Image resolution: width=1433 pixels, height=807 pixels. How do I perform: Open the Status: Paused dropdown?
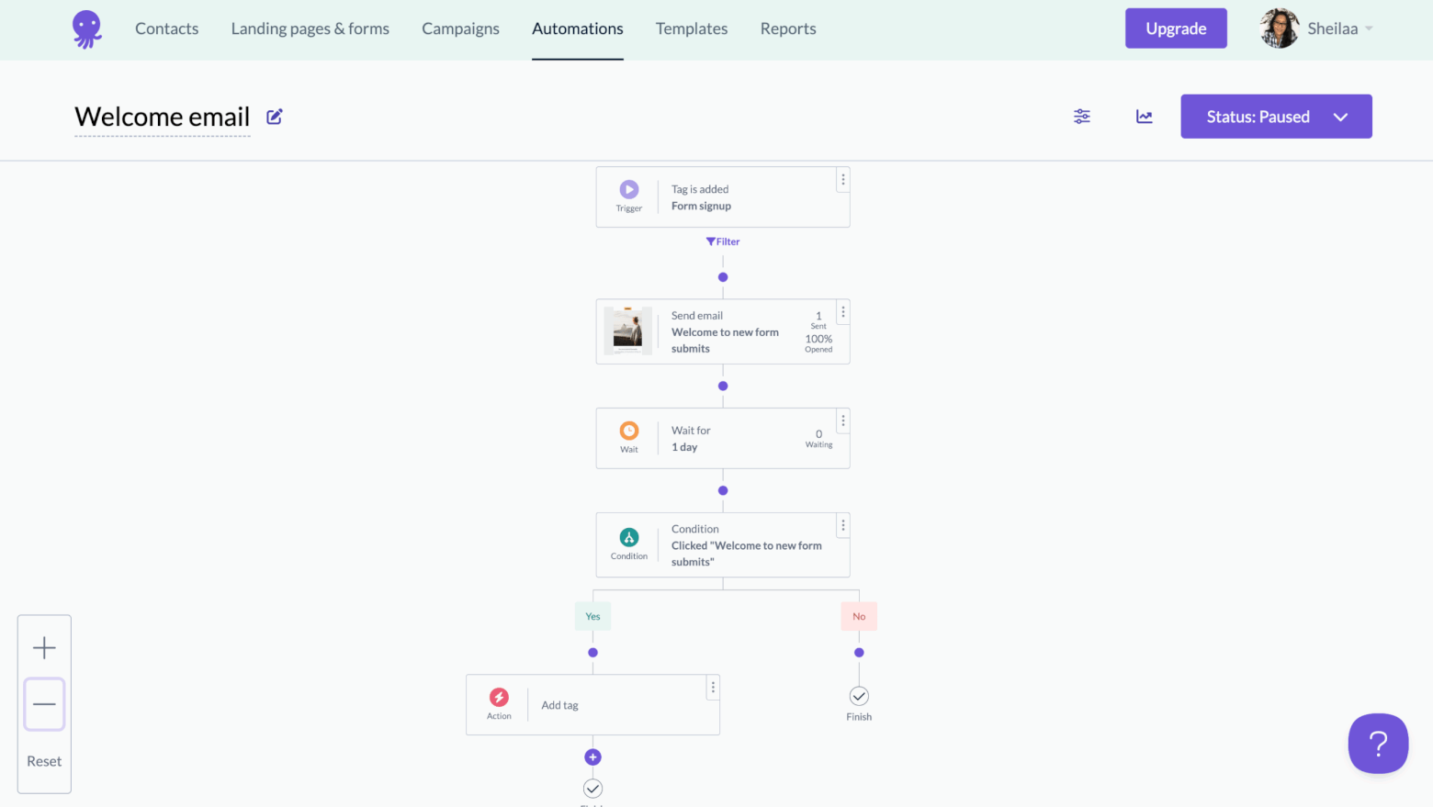1276,116
